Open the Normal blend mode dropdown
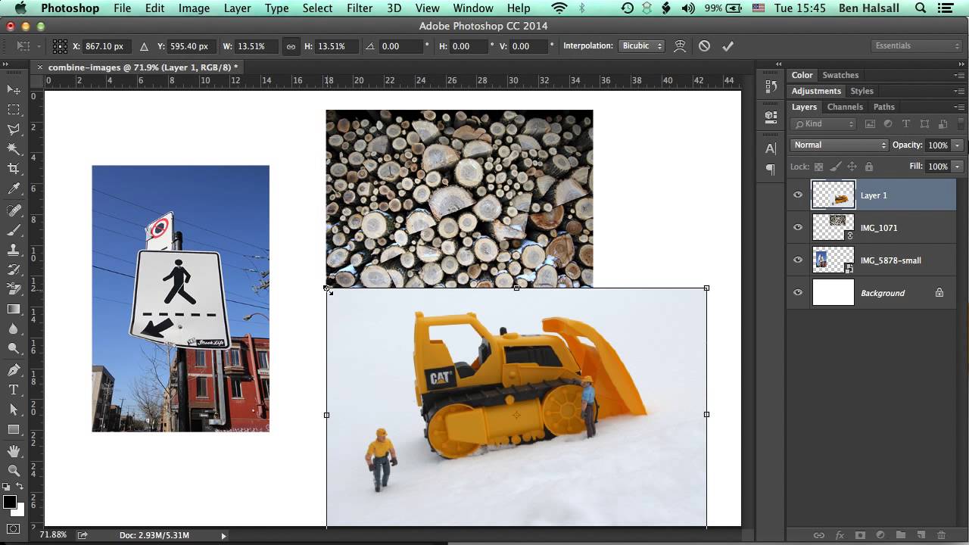The width and height of the screenshot is (969, 545). [x=839, y=145]
